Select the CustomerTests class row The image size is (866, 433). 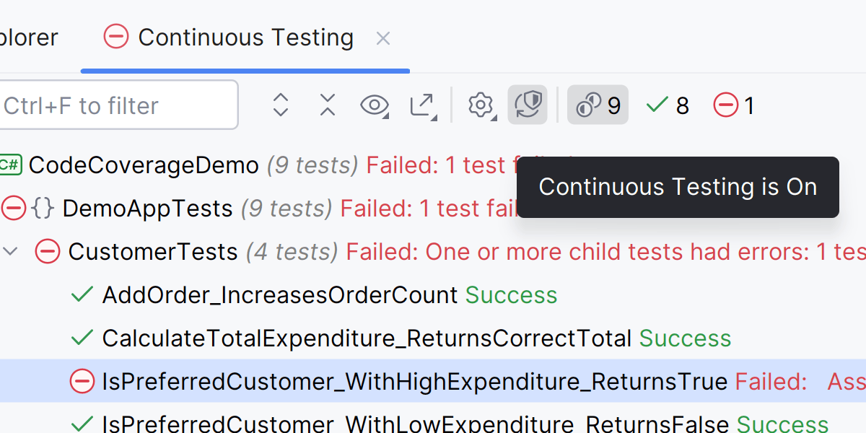click(153, 252)
